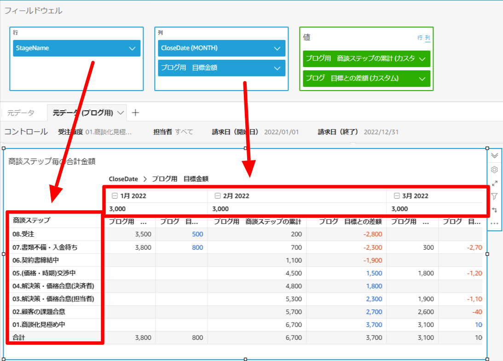Collapse the 3月 2022 column group
Image resolution: width=503 pixels, height=361 pixels.
(396, 196)
